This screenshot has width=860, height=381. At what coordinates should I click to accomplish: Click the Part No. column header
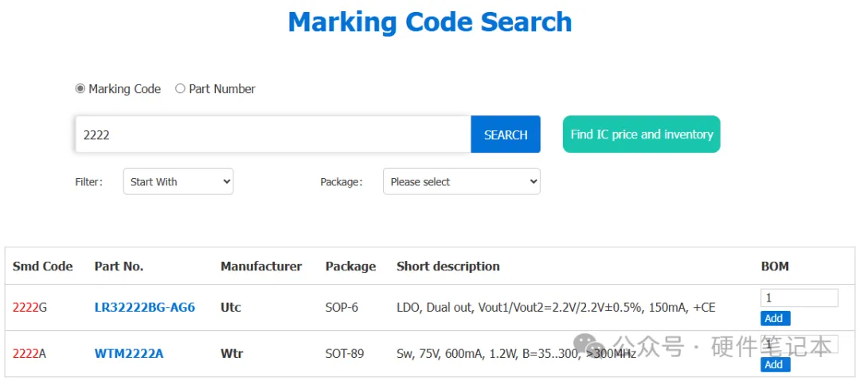pos(119,266)
